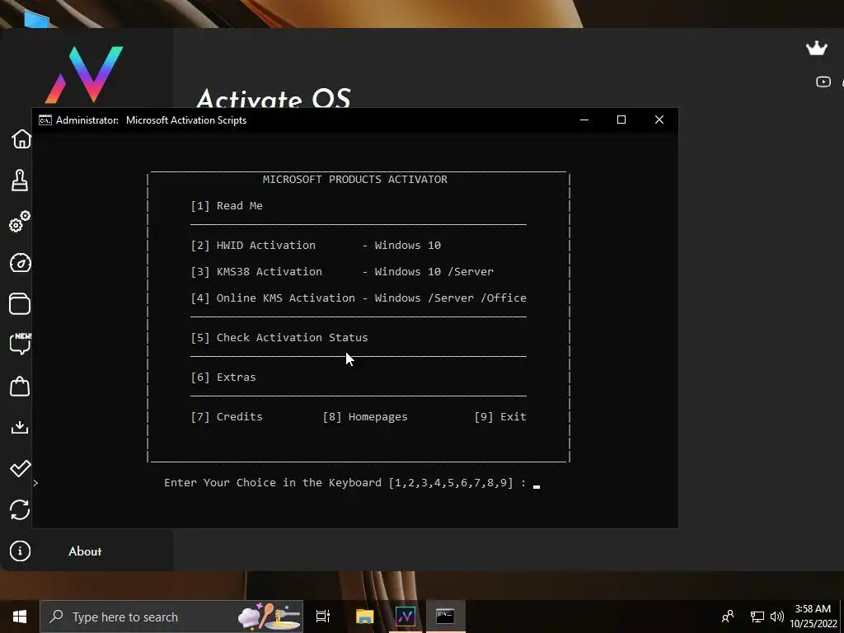844x633 pixels.
Task: Expand the sidebar with the small chevron arrow
Action: pyautogui.click(x=35, y=483)
